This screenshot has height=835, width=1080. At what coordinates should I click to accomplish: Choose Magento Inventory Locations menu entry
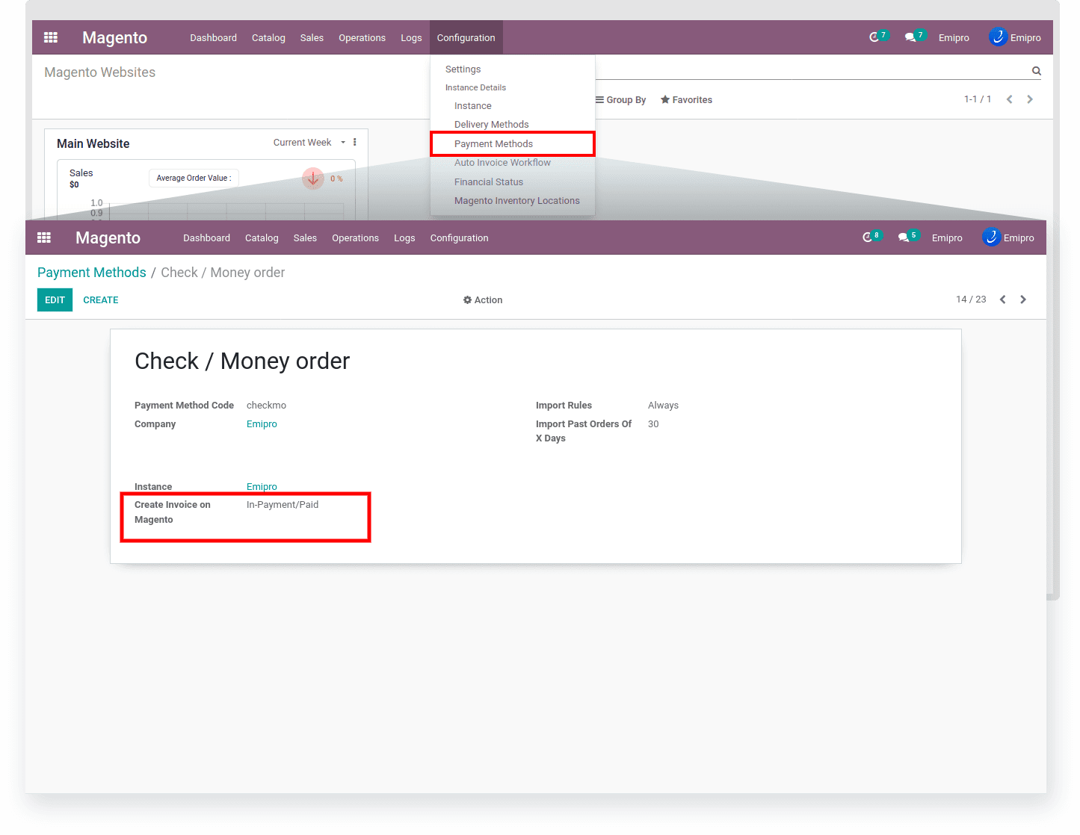tap(516, 201)
